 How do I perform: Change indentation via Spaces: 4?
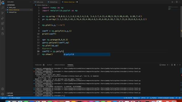tap(136, 98)
